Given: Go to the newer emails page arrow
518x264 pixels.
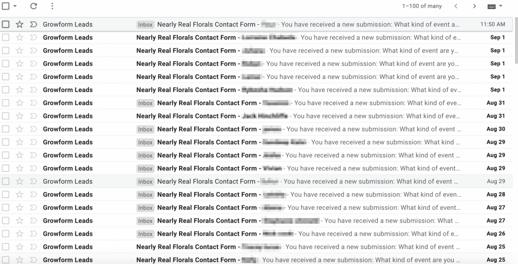Looking at the screenshot, I should pos(456,6).
